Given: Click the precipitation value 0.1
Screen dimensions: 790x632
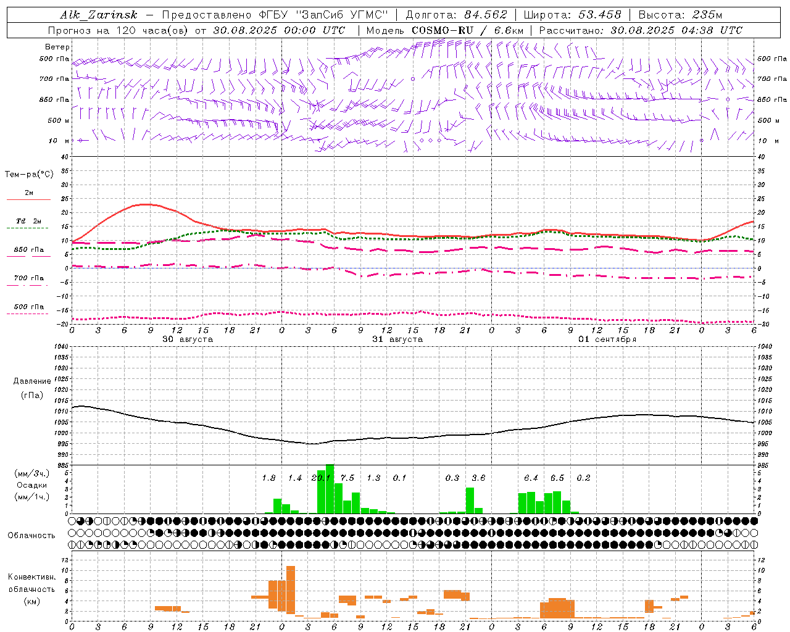Looking at the screenshot, I should [x=400, y=478].
